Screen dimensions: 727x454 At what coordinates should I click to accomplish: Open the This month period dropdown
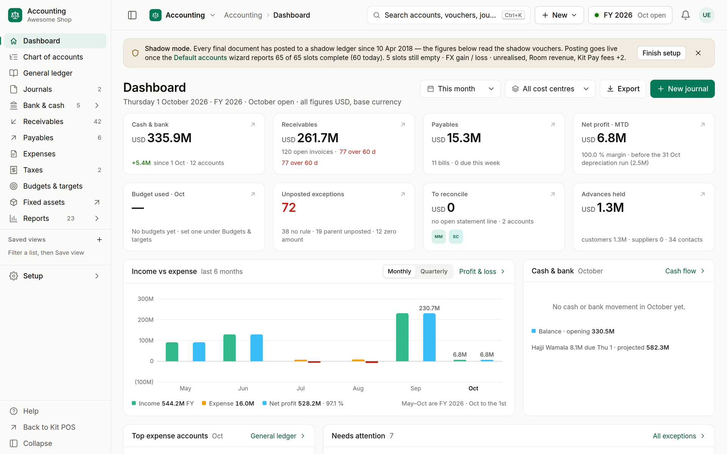460,89
